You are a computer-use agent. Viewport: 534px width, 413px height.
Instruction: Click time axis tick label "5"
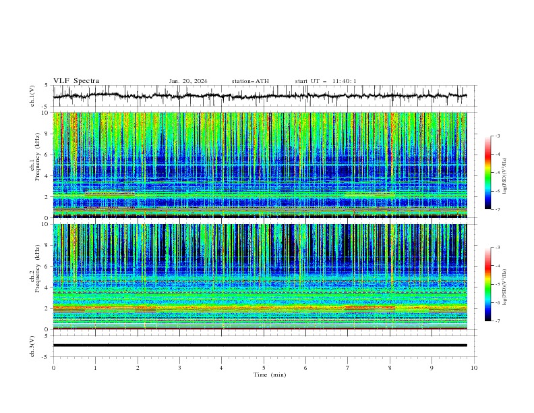point(264,368)
